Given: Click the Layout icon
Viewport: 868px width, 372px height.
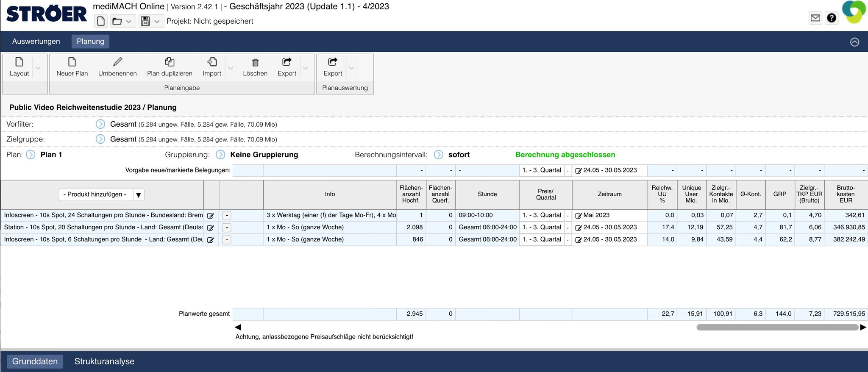Looking at the screenshot, I should coord(19,63).
